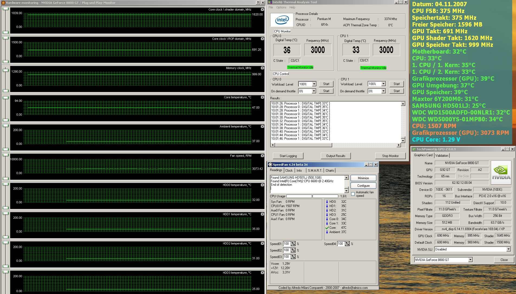Click the green checkmark icon beside Core
Screen dimensions: 516x294
click(x=327, y=228)
